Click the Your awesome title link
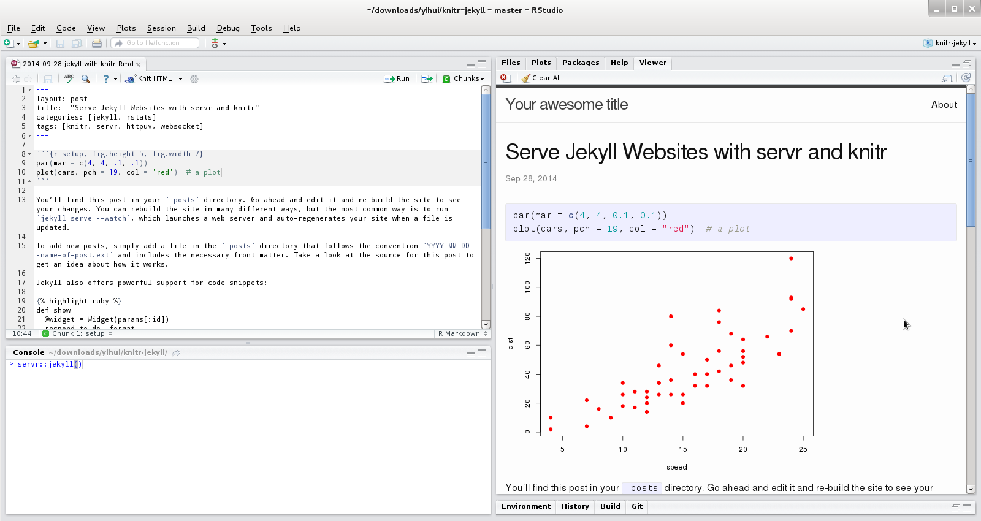This screenshot has width=981, height=521. coord(567,104)
